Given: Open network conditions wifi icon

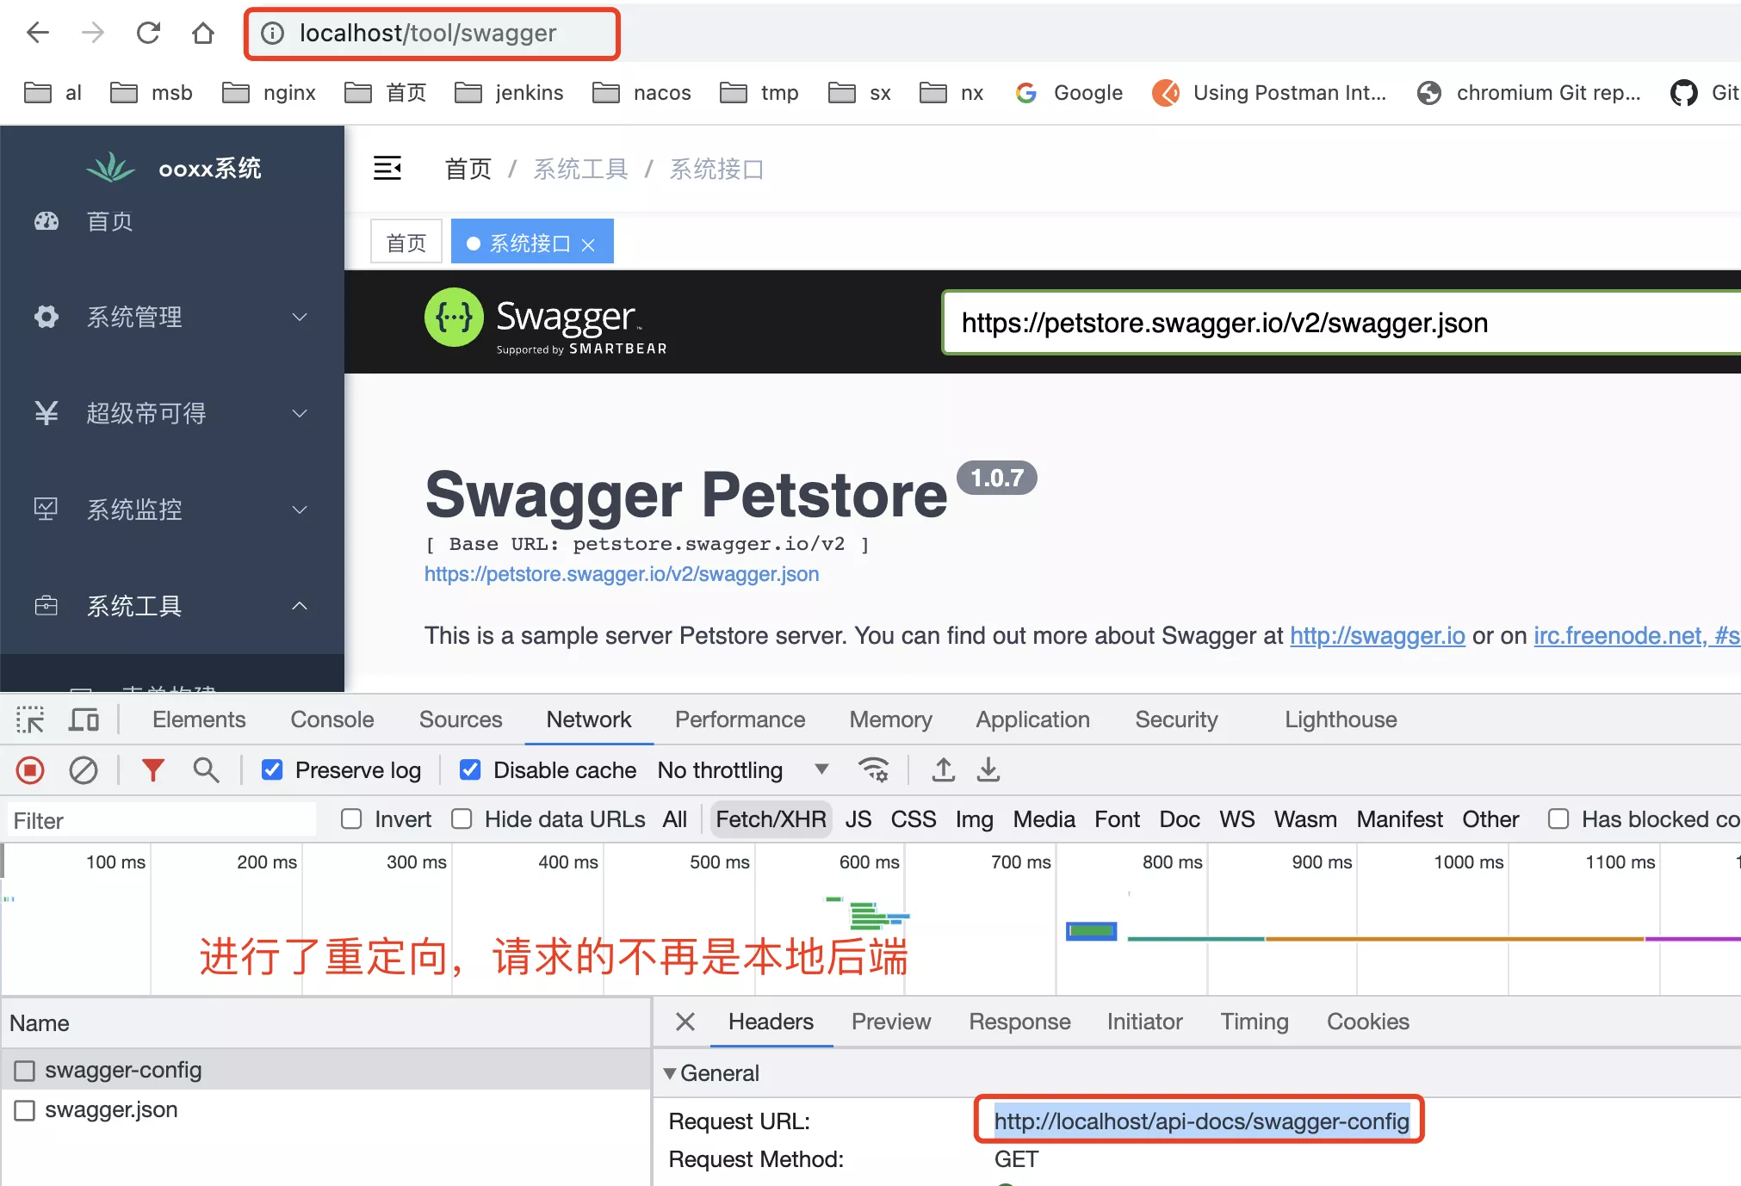Looking at the screenshot, I should (x=873, y=769).
